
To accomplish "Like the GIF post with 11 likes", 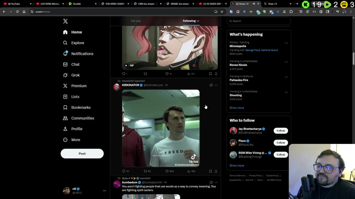I will point(168,74).
